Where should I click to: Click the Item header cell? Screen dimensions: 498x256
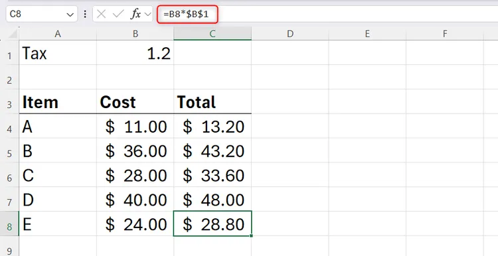pos(58,101)
